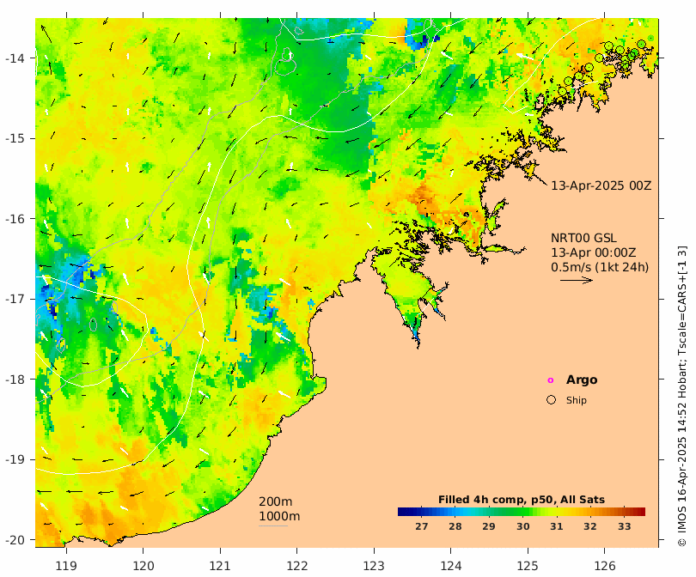Click latitude axis label "-14"
This screenshot has height=577, width=696.
[x=15, y=58]
